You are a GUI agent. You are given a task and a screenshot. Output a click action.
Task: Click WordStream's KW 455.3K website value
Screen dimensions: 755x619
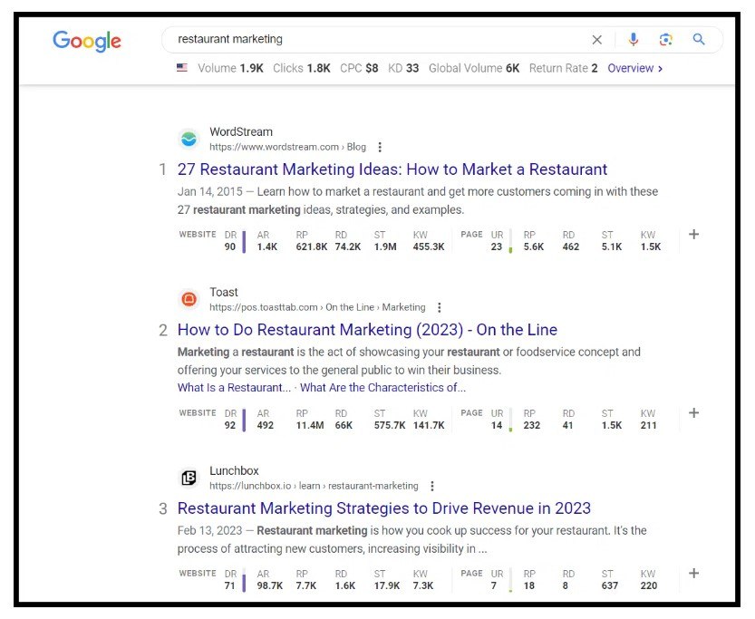coord(429,247)
